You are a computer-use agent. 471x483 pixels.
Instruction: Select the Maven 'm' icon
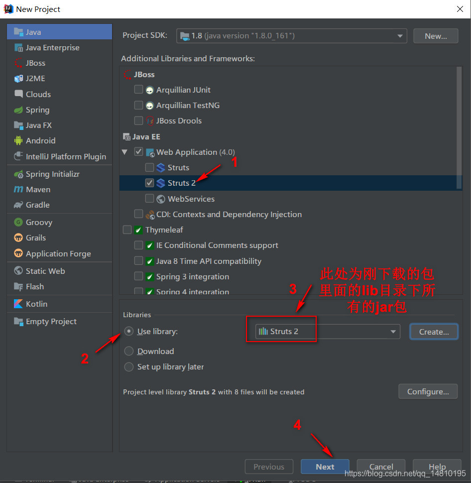click(18, 189)
